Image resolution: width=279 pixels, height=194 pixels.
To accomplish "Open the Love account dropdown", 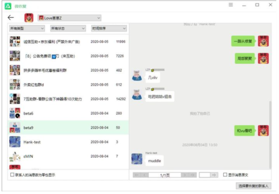I will [69, 18].
